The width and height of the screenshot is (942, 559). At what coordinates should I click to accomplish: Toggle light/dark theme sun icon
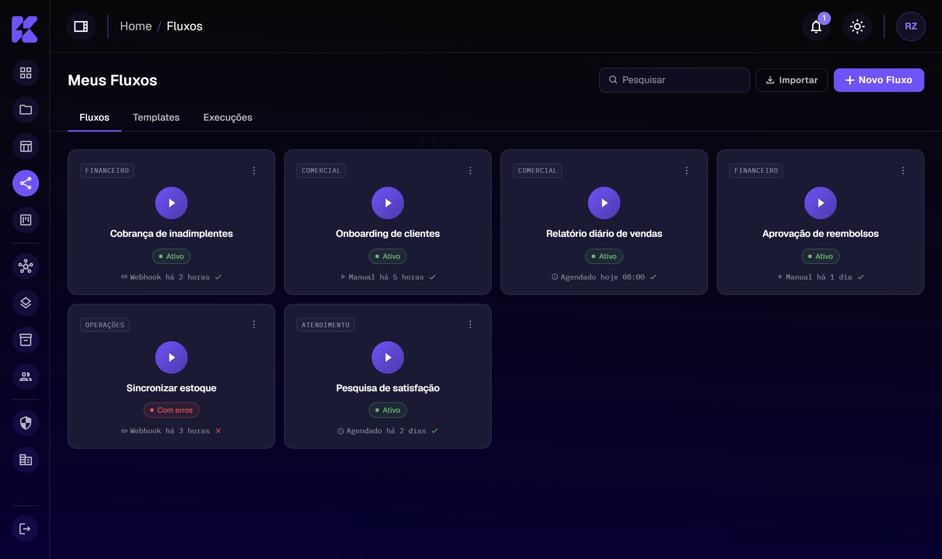tap(857, 26)
